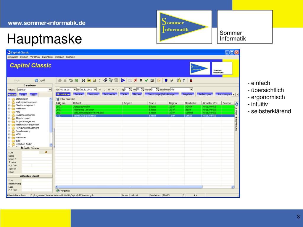The image size is (303, 227).
Task: Select the Bestellung Büromaterial row
Action: pos(145,116)
